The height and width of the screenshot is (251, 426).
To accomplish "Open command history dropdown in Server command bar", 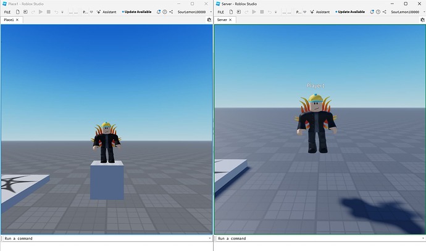I will 423,239.
